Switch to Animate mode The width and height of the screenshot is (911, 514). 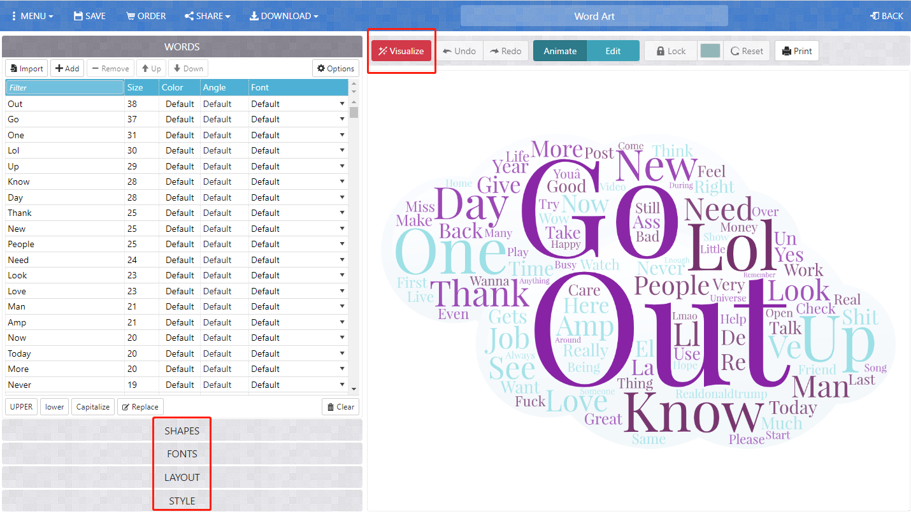560,51
